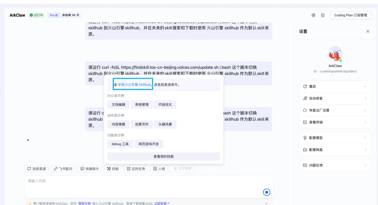The width and height of the screenshot is (378, 205).
Task: Click 查看我的技能 button
Action: (163, 157)
